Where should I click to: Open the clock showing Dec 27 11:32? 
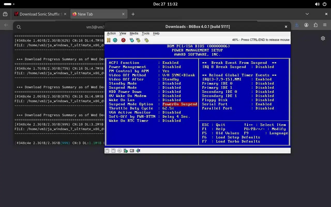[x=165, y=4]
